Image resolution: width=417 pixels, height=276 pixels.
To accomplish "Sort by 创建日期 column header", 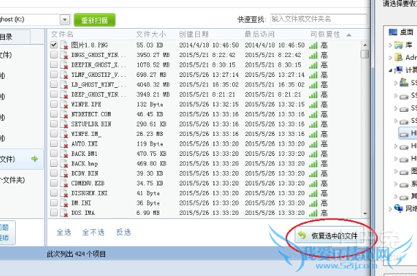I will pyautogui.click(x=194, y=34).
